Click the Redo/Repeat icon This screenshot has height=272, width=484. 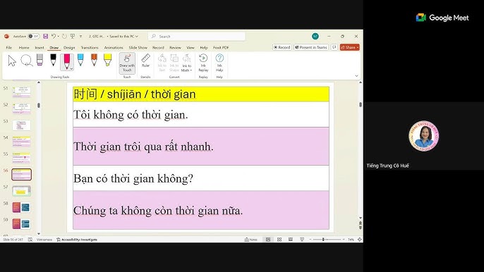coord(64,37)
